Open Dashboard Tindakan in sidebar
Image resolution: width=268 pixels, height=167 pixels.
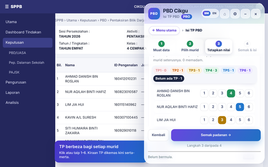(x=28, y=32)
